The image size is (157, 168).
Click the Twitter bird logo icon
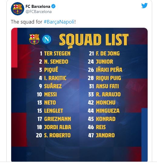[x=145, y=5]
